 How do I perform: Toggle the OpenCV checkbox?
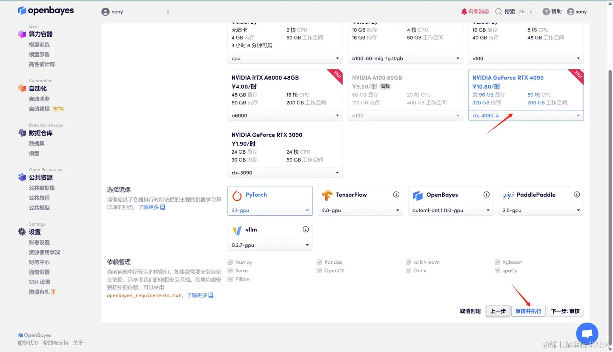pos(319,271)
